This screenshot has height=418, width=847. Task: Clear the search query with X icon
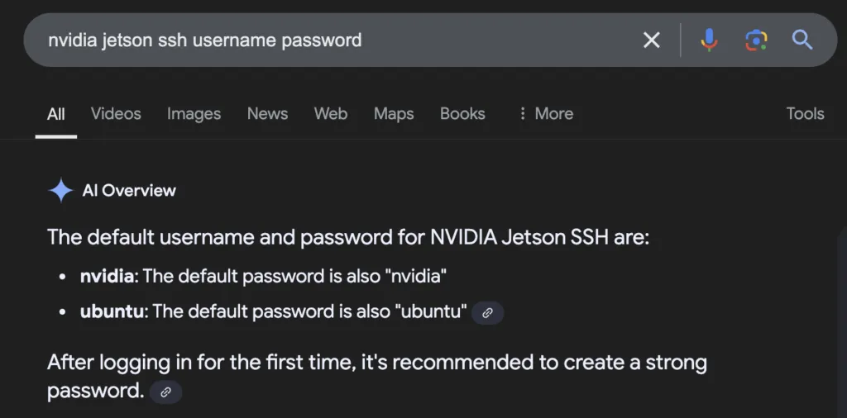[x=652, y=40]
